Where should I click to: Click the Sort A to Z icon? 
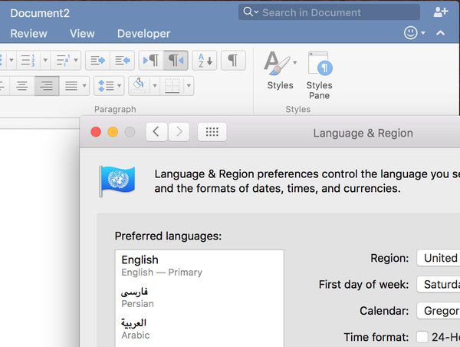pyautogui.click(x=204, y=60)
